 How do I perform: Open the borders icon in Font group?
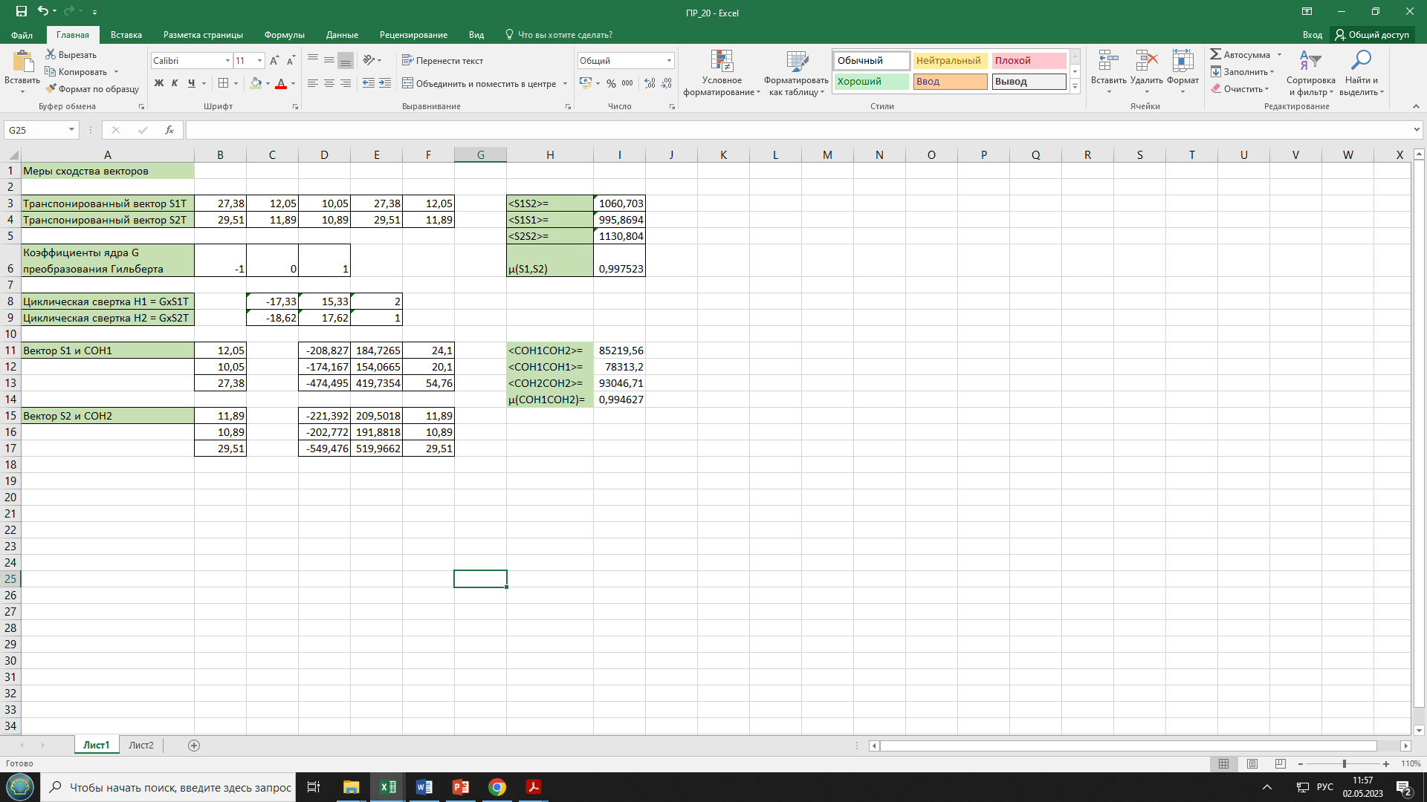223,83
